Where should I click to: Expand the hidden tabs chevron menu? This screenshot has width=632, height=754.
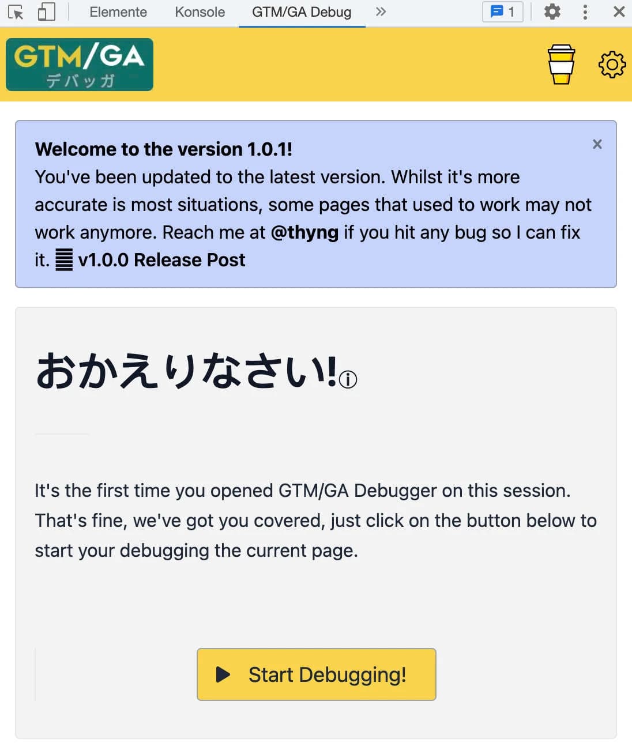[380, 12]
